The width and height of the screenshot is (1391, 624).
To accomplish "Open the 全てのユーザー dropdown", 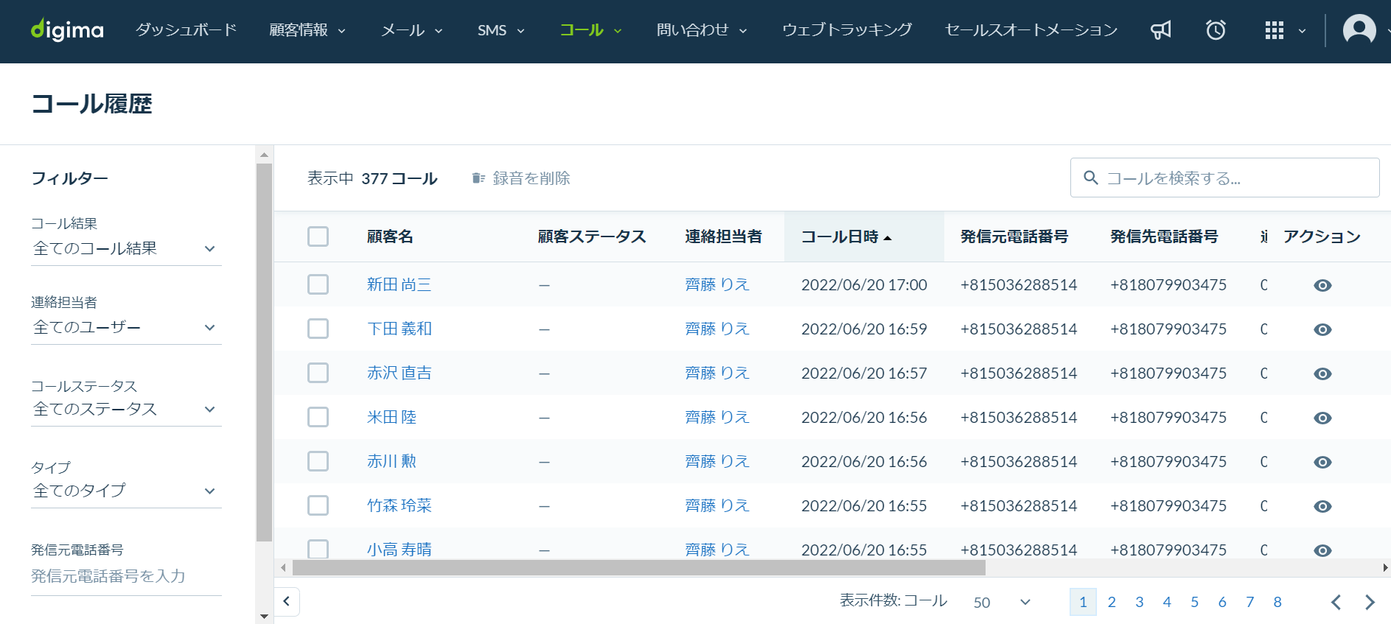I will pos(126,328).
